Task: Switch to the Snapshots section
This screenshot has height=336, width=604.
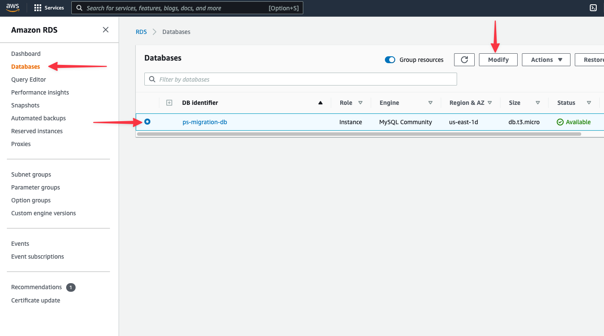Action: (x=25, y=105)
